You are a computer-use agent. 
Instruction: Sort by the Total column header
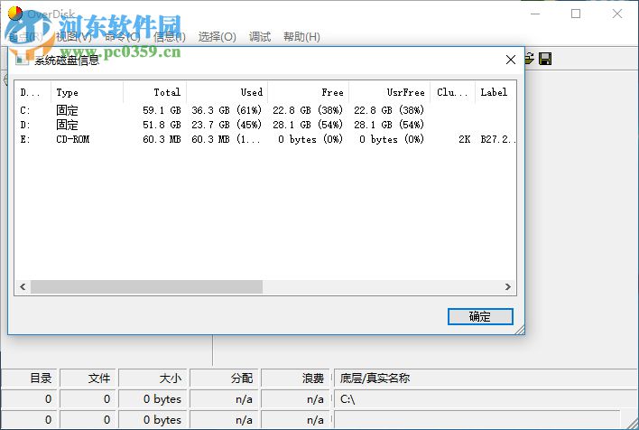click(x=155, y=92)
